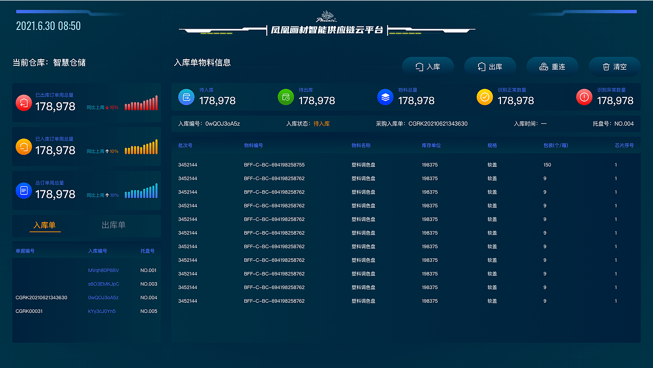
Task: Click material code BFF-C-BC-694198258755
Action: pyautogui.click(x=274, y=165)
